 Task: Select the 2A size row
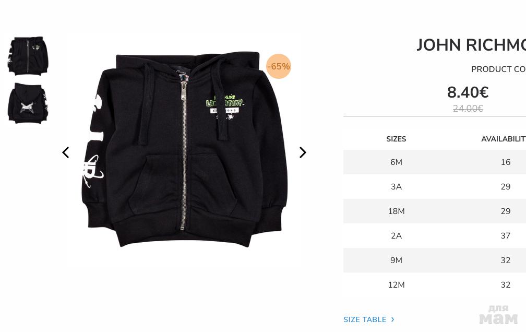coord(434,235)
